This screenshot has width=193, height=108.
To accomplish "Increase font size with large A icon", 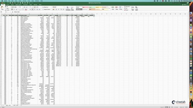I will (x=24, y=7).
